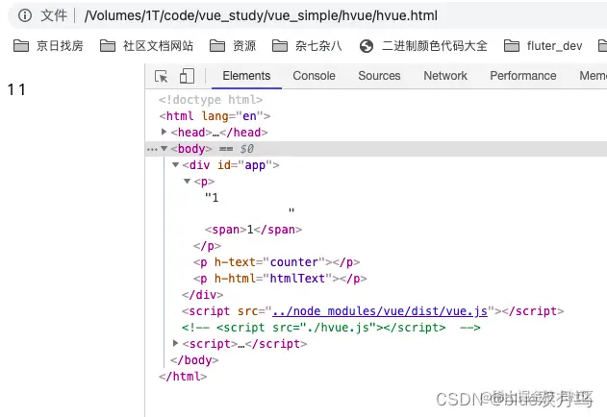
Task: Click the inspect element picker icon
Action: [161, 76]
